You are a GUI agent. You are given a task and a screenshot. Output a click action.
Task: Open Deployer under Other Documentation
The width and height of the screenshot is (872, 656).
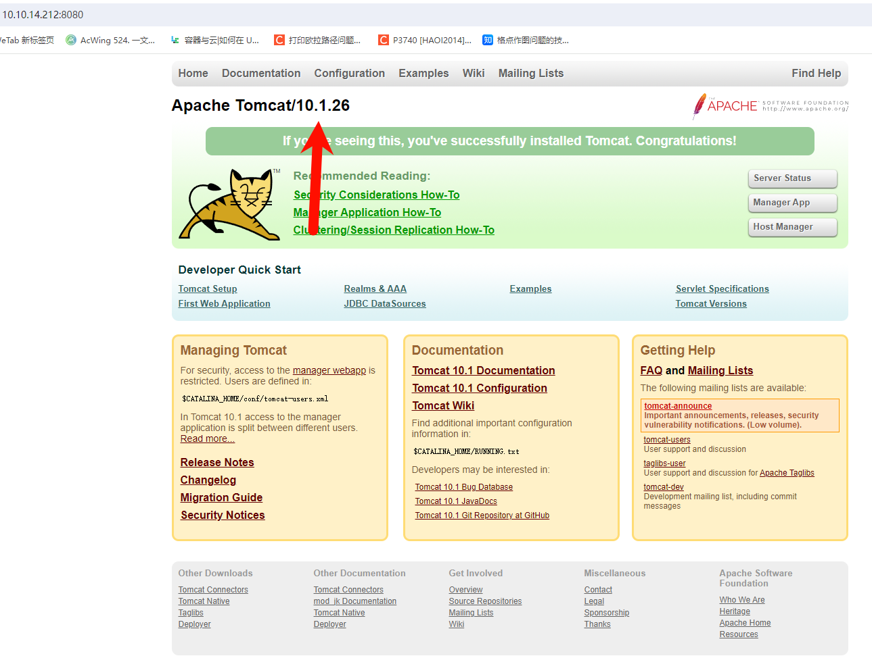click(329, 624)
